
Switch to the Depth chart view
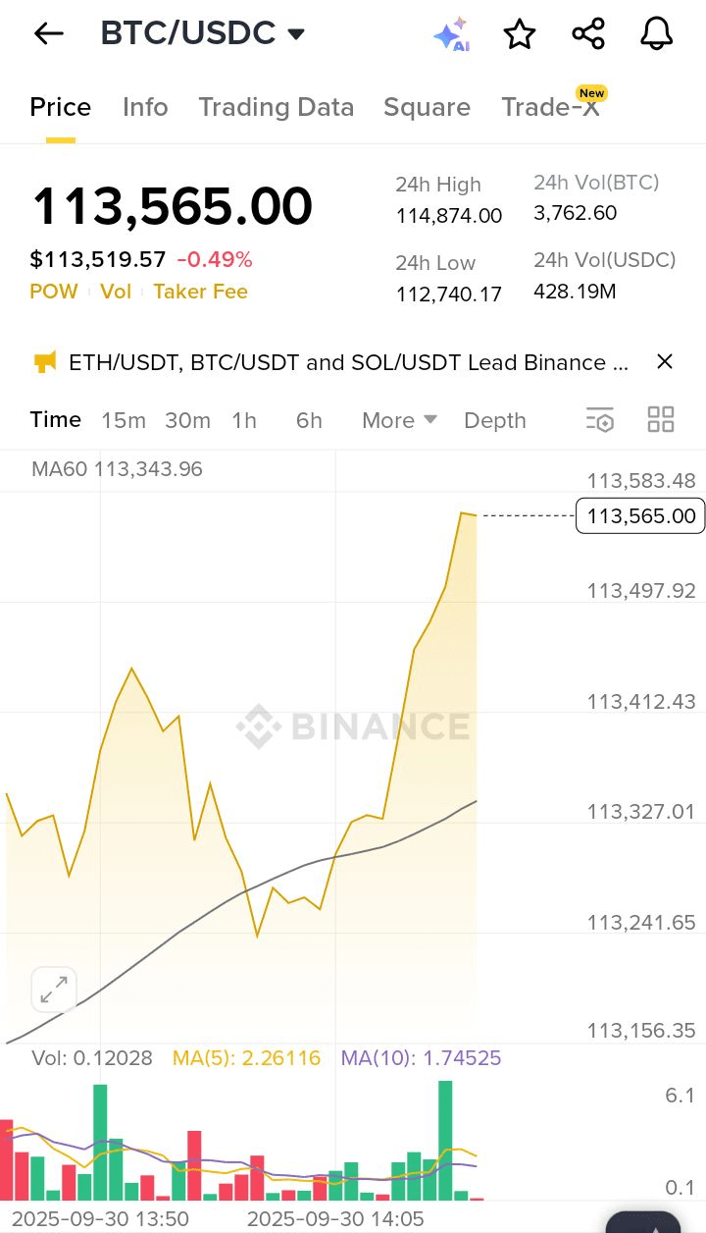coord(494,420)
